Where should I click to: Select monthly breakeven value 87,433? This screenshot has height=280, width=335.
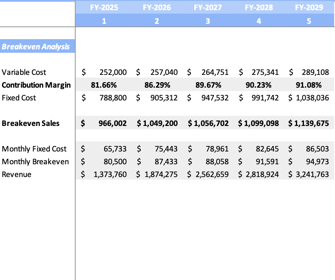point(166,162)
